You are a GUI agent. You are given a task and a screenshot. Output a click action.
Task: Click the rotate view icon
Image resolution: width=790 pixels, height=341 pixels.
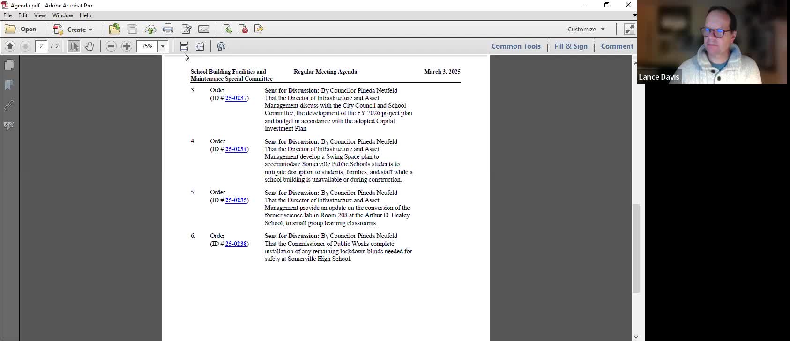point(221,46)
